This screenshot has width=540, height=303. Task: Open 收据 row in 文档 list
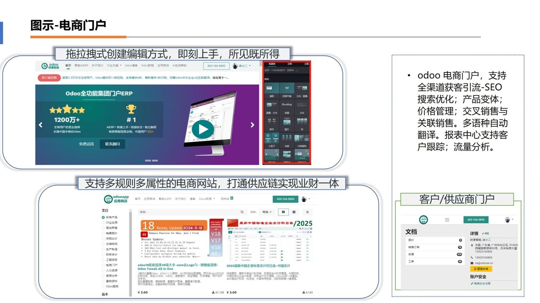[x=435, y=254]
